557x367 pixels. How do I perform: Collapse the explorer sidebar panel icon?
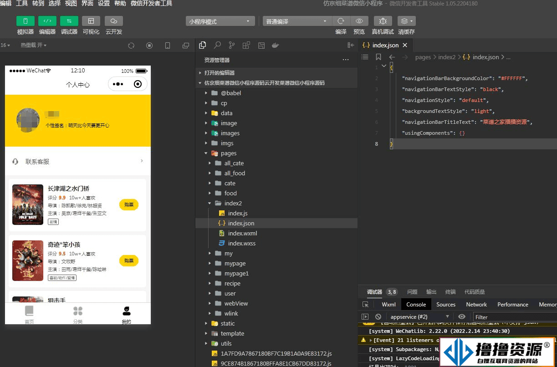pyautogui.click(x=351, y=45)
